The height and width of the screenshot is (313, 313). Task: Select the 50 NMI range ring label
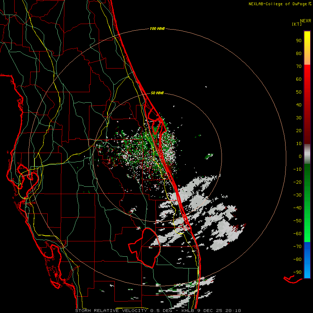157,93
